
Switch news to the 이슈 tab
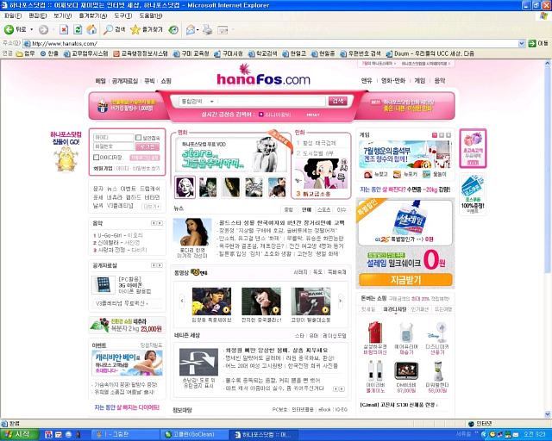[342, 209]
